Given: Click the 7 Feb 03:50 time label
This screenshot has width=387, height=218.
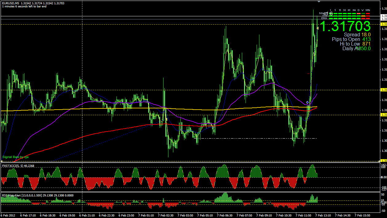Looking at the screenshot, I should click(x=185, y=216).
